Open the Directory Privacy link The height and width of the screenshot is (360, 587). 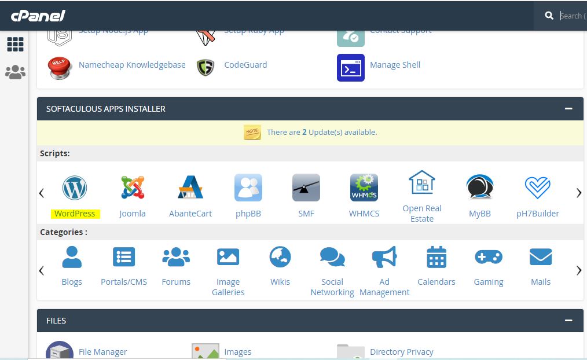tap(402, 352)
